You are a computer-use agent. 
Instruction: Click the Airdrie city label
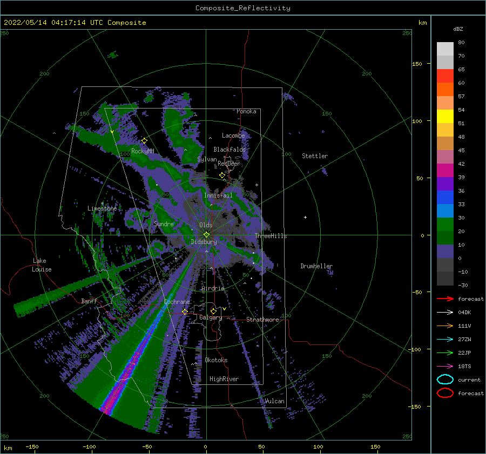213,288
